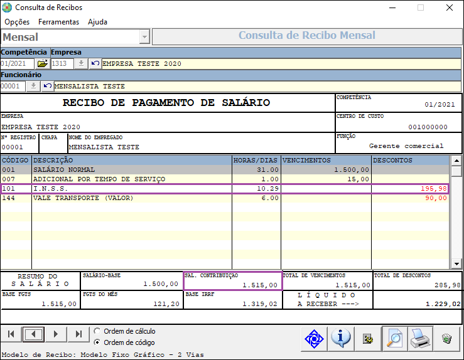Viewport: 464px width, 360px height.
Task: Go to the next receipt record
Action: [56, 334]
